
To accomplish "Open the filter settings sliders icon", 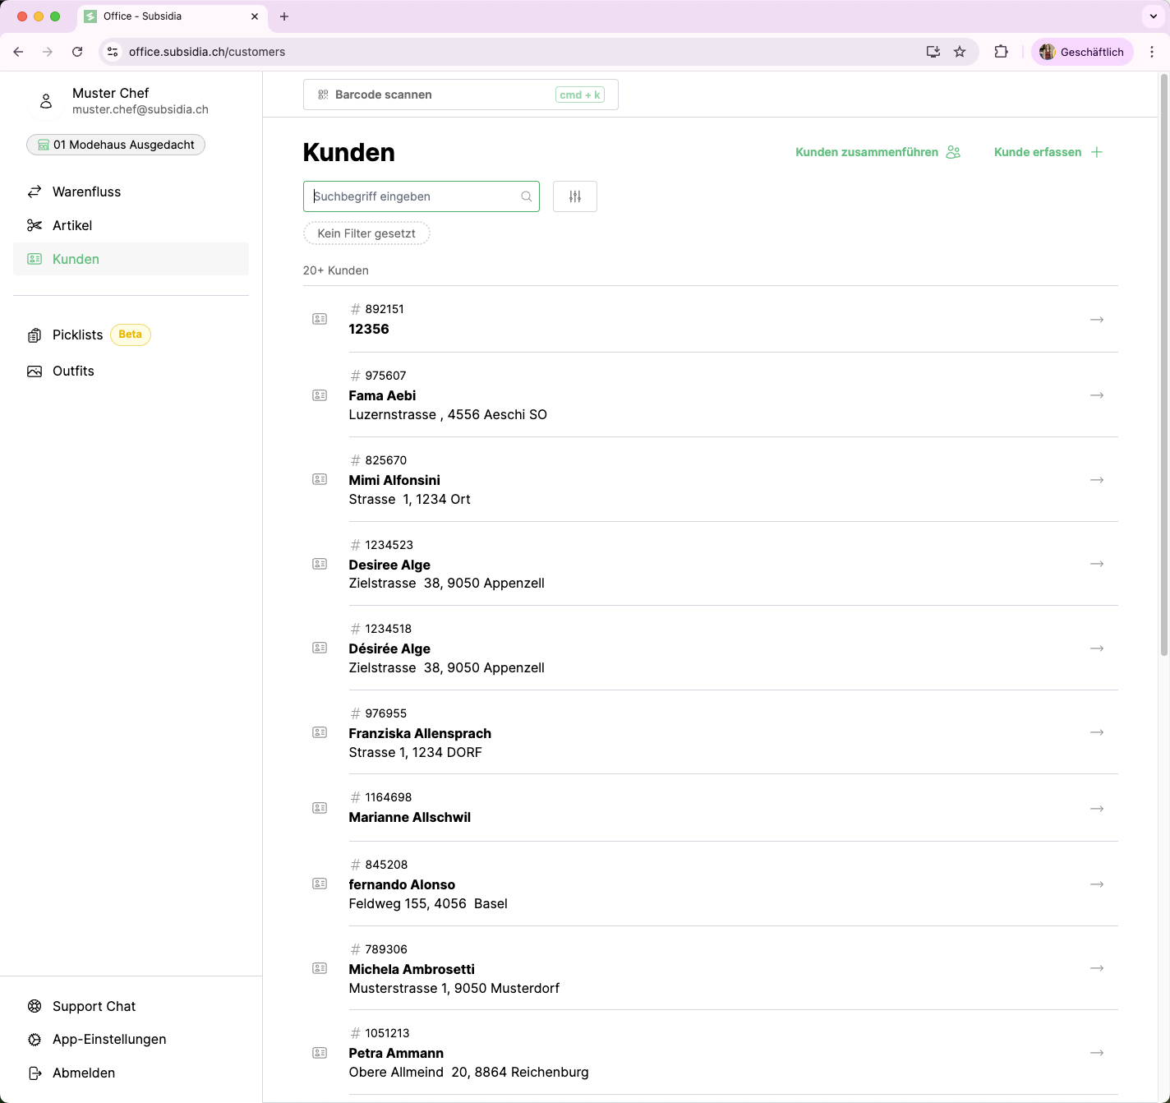I will 574,196.
